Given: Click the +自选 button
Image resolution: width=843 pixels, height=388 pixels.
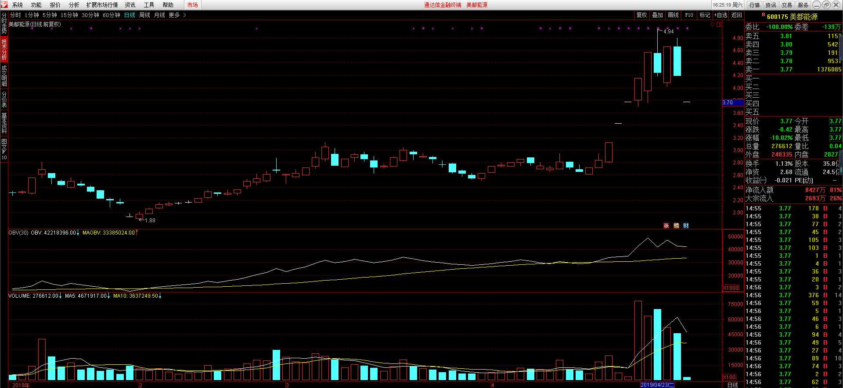Looking at the screenshot, I should pos(721,15).
